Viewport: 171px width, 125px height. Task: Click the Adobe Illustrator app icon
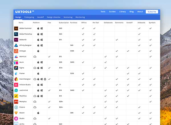click(16, 28)
